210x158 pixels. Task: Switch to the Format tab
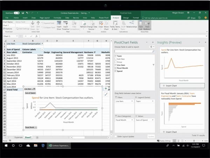(136, 18)
